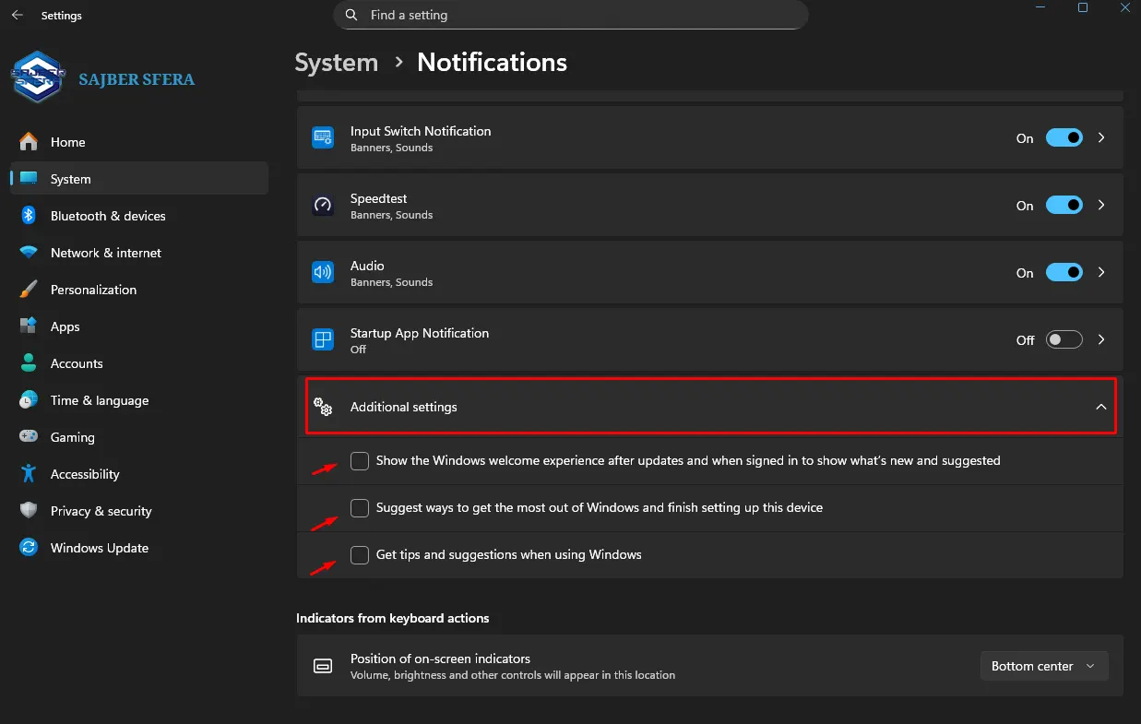This screenshot has width=1141, height=724.
Task: Enable the Startup App Notification toggle
Action: point(1064,339)
